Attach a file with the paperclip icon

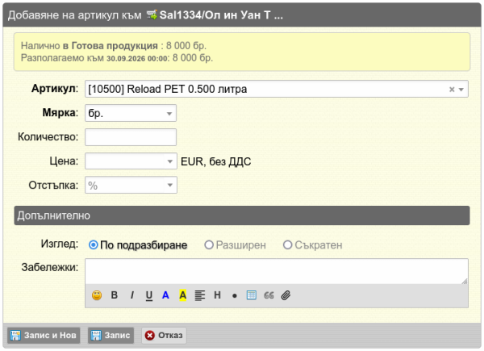(286, 295)
